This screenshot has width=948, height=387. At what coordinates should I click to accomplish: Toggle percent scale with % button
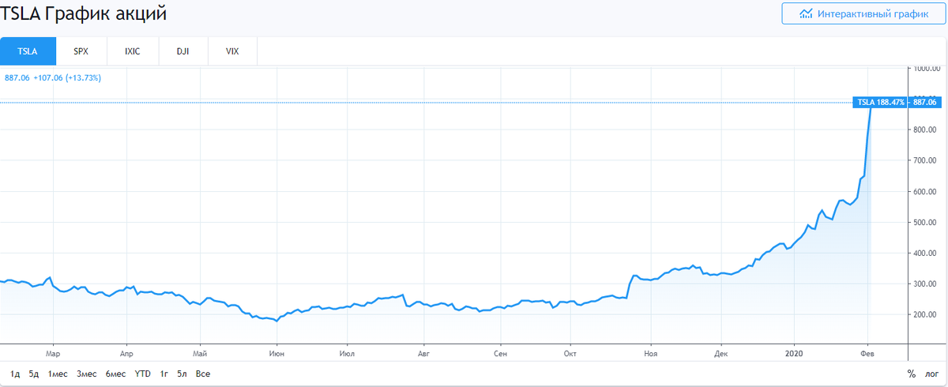[x=912, y=374]
